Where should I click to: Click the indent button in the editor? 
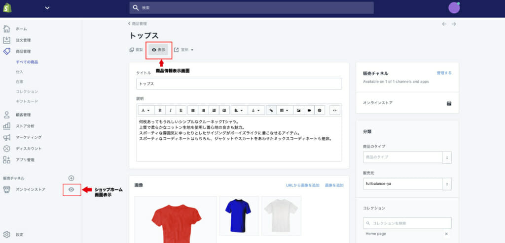(x=224, y=110)
